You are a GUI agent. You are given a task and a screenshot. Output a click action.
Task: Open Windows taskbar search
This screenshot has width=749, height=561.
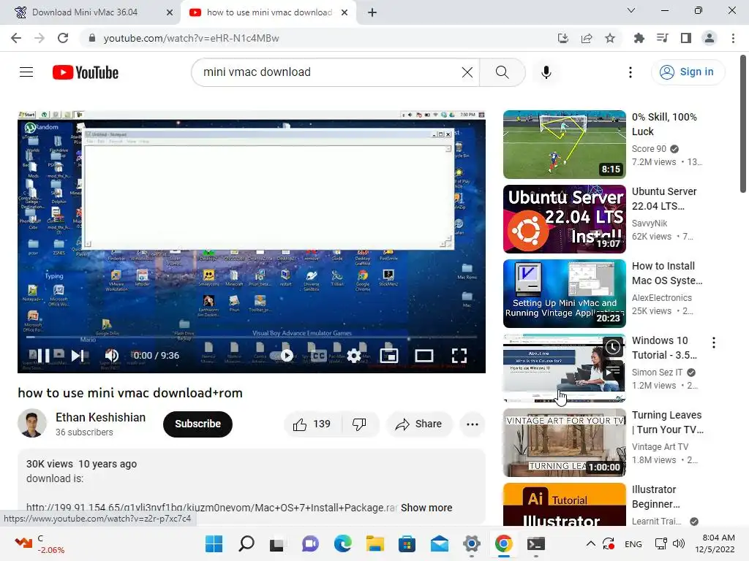[x=246, y=543]
